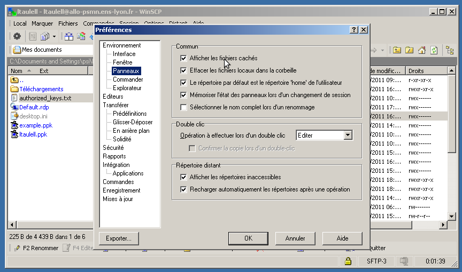The width and height of the screenshot is (462, 272).
Task: Click the padlock icon in status bar
Action: [x=348, y=261]
